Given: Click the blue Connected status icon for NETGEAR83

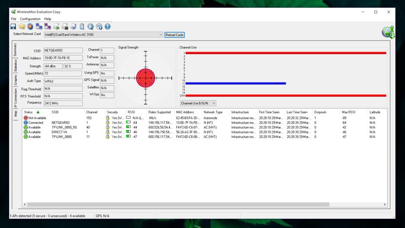Looking at the screenshot, I should 26,123.
